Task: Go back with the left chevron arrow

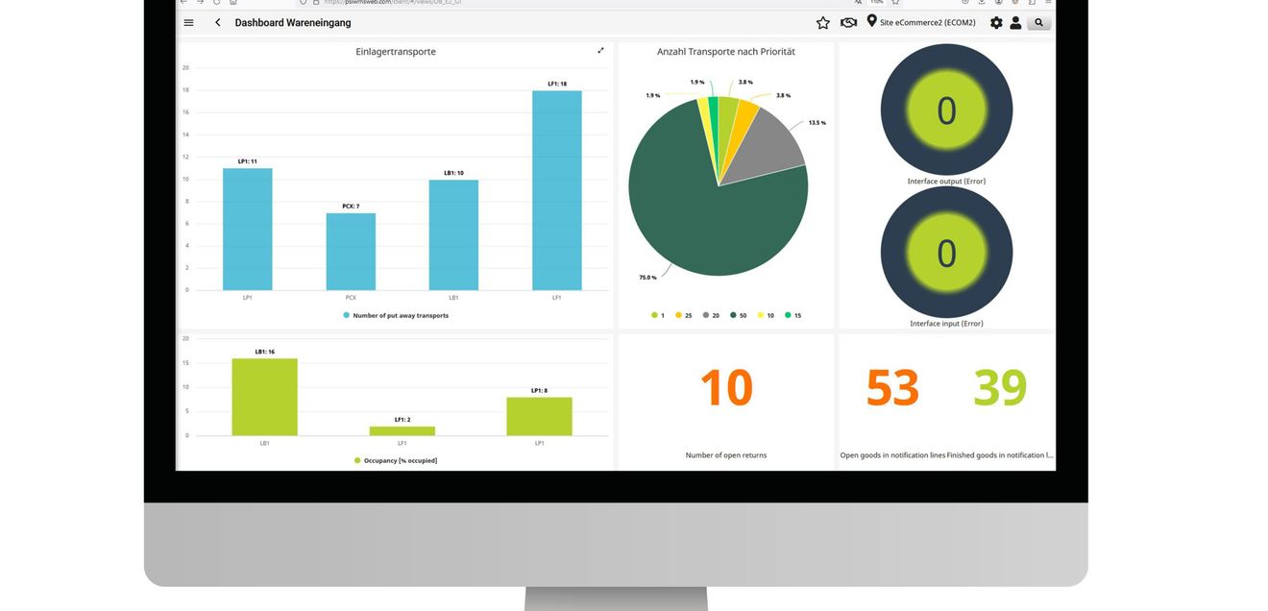Action: tap(218, 22)
